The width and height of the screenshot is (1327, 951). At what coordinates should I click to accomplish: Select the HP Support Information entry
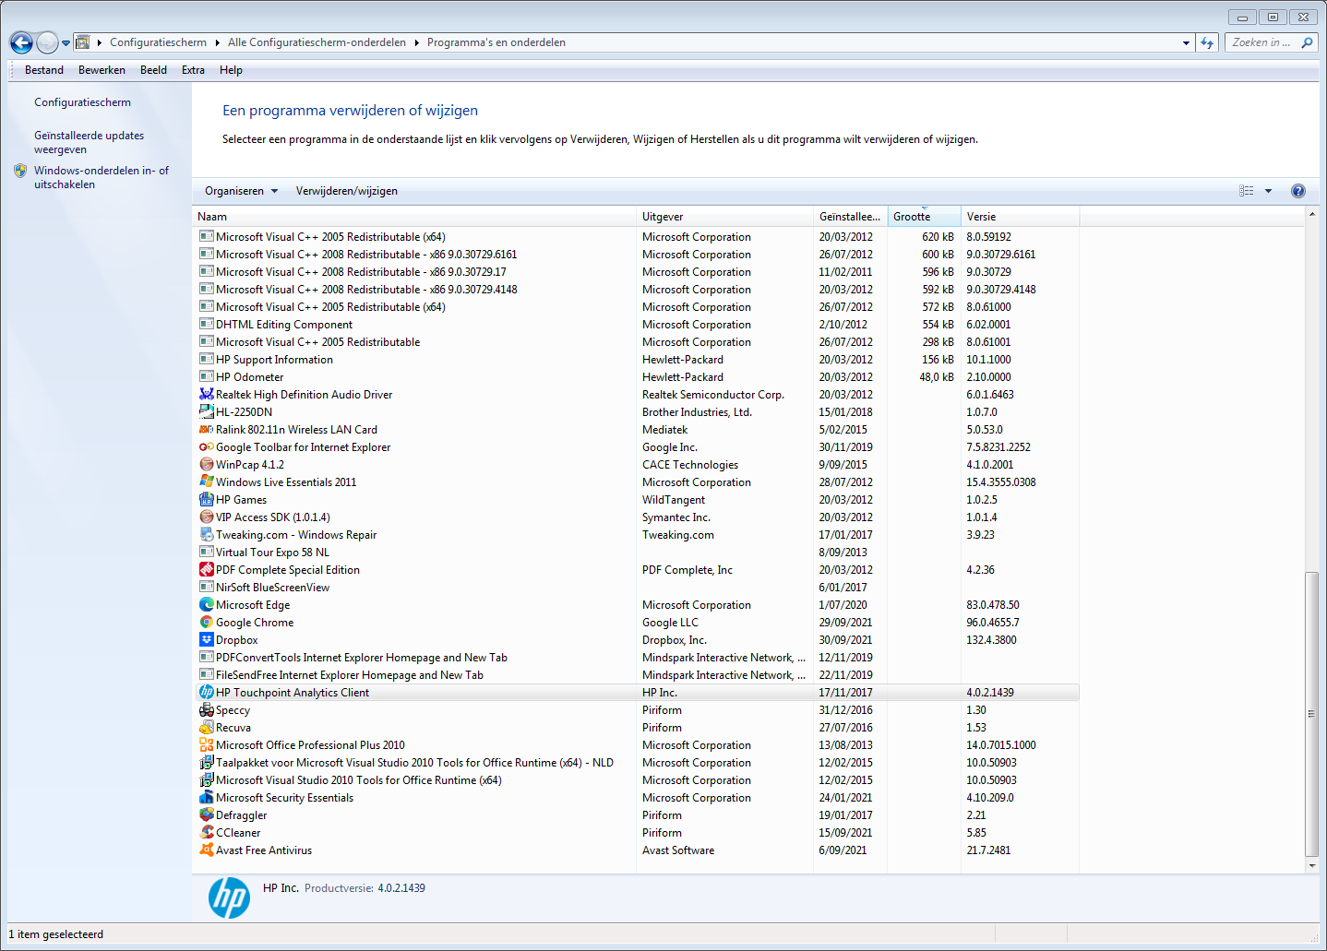[638, 360]
